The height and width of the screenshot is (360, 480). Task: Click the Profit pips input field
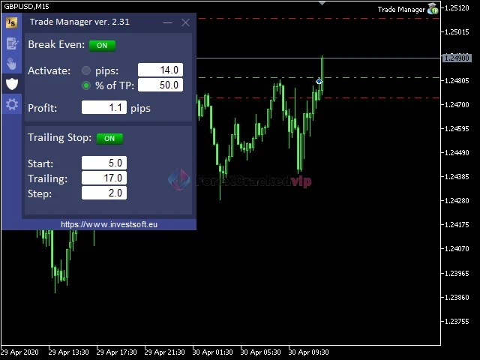(x=103, y=108)
